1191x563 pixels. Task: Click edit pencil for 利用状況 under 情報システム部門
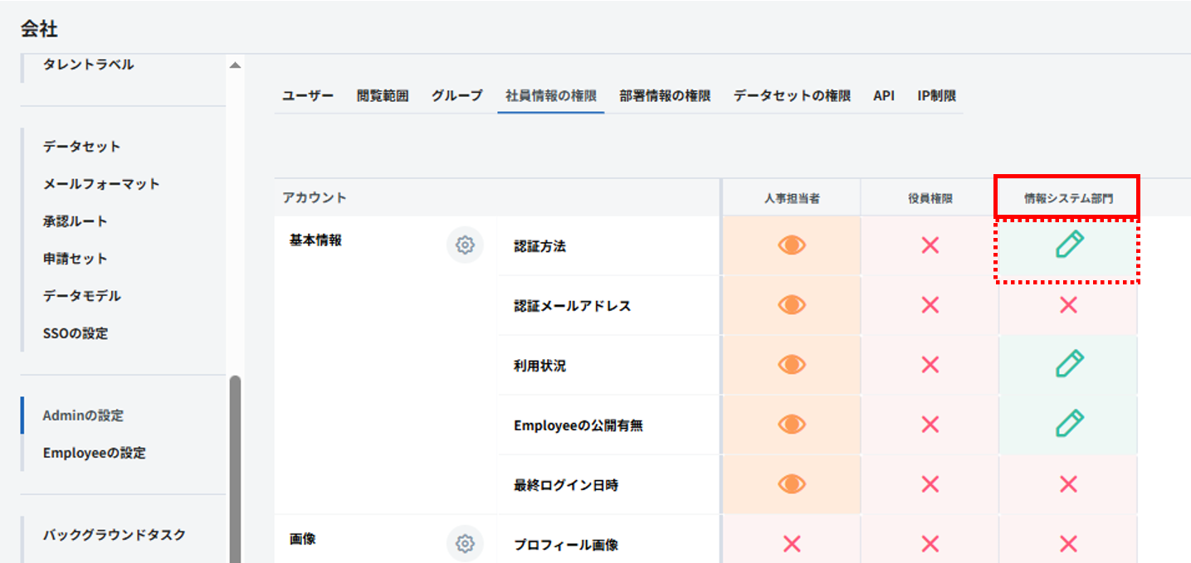tap(1069, 364)
